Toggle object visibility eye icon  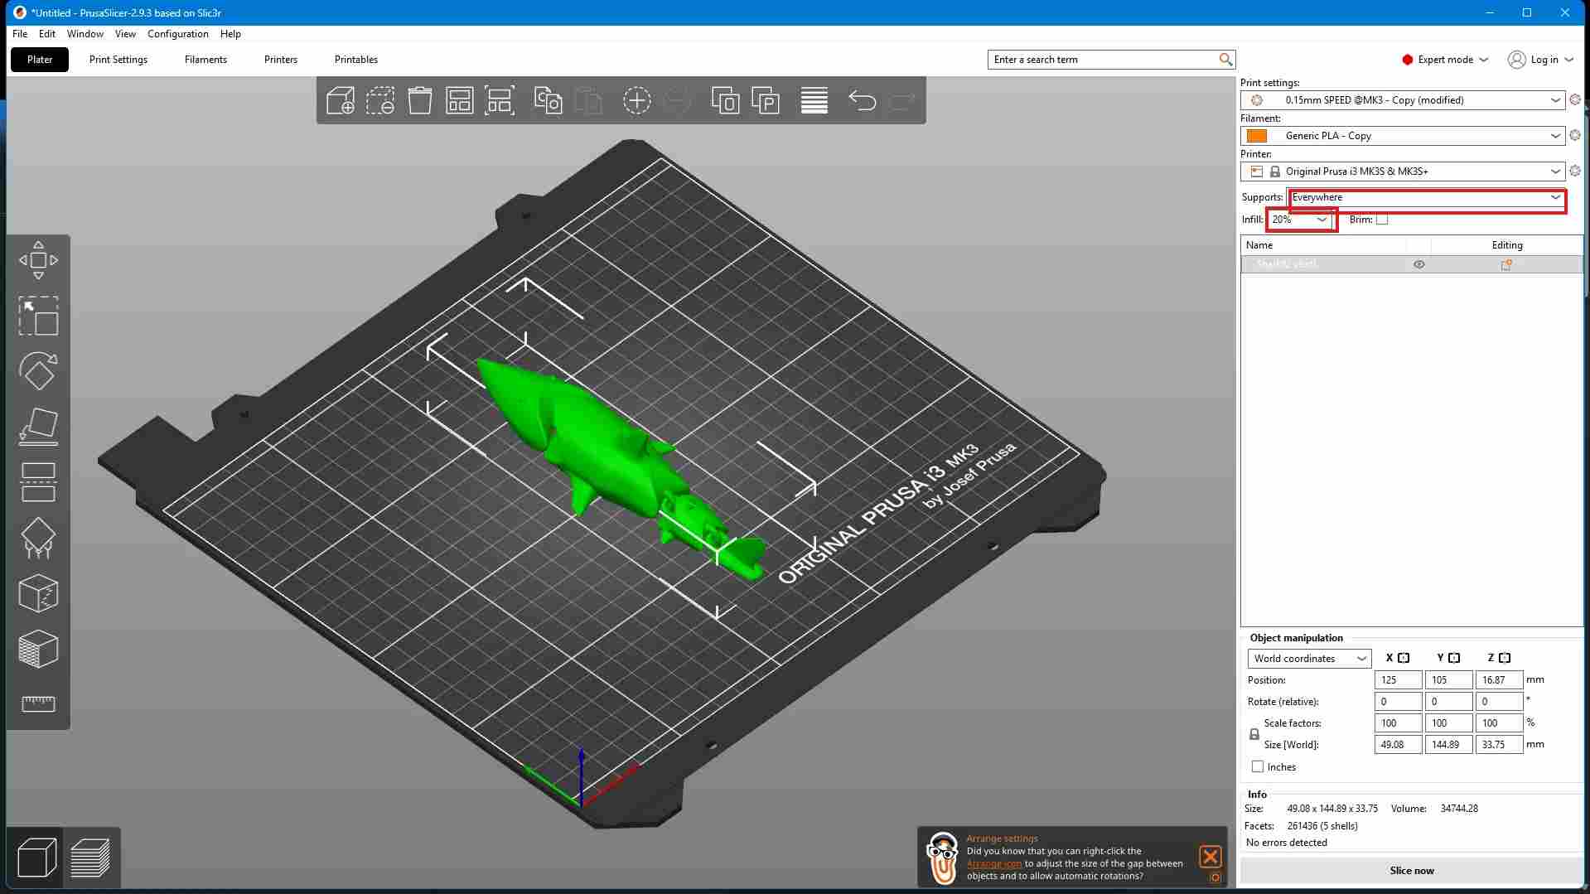pos(1418,264)
